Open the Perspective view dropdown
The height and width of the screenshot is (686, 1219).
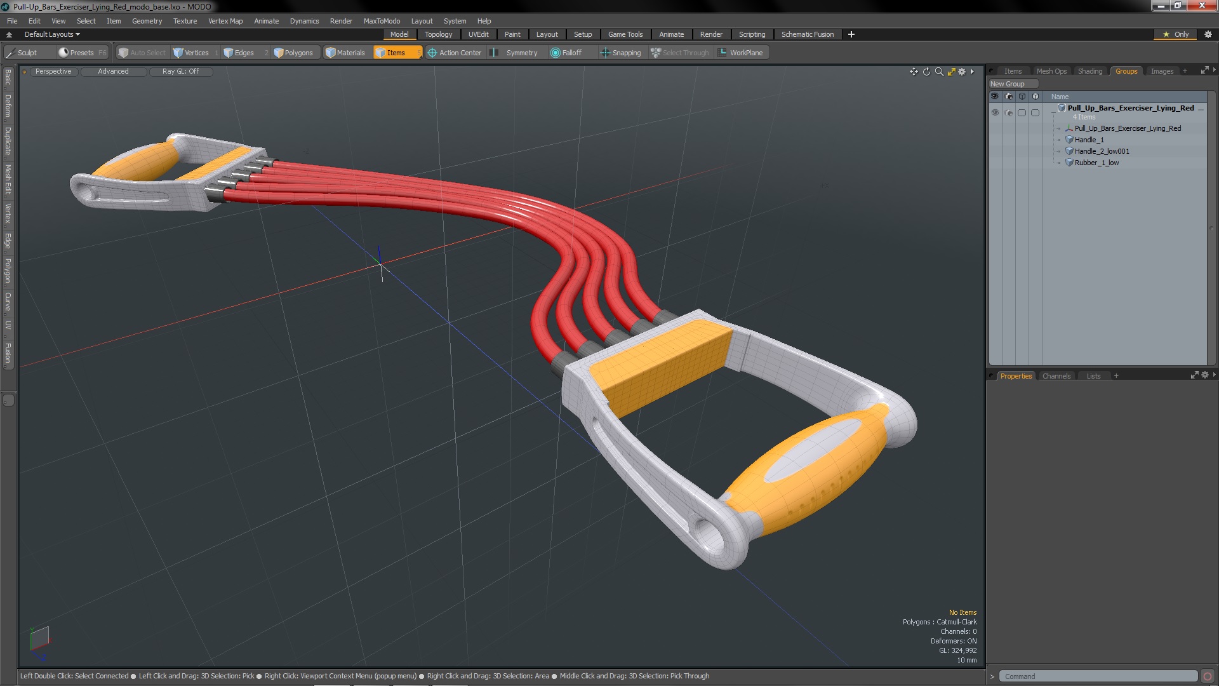tap(53, 71)
